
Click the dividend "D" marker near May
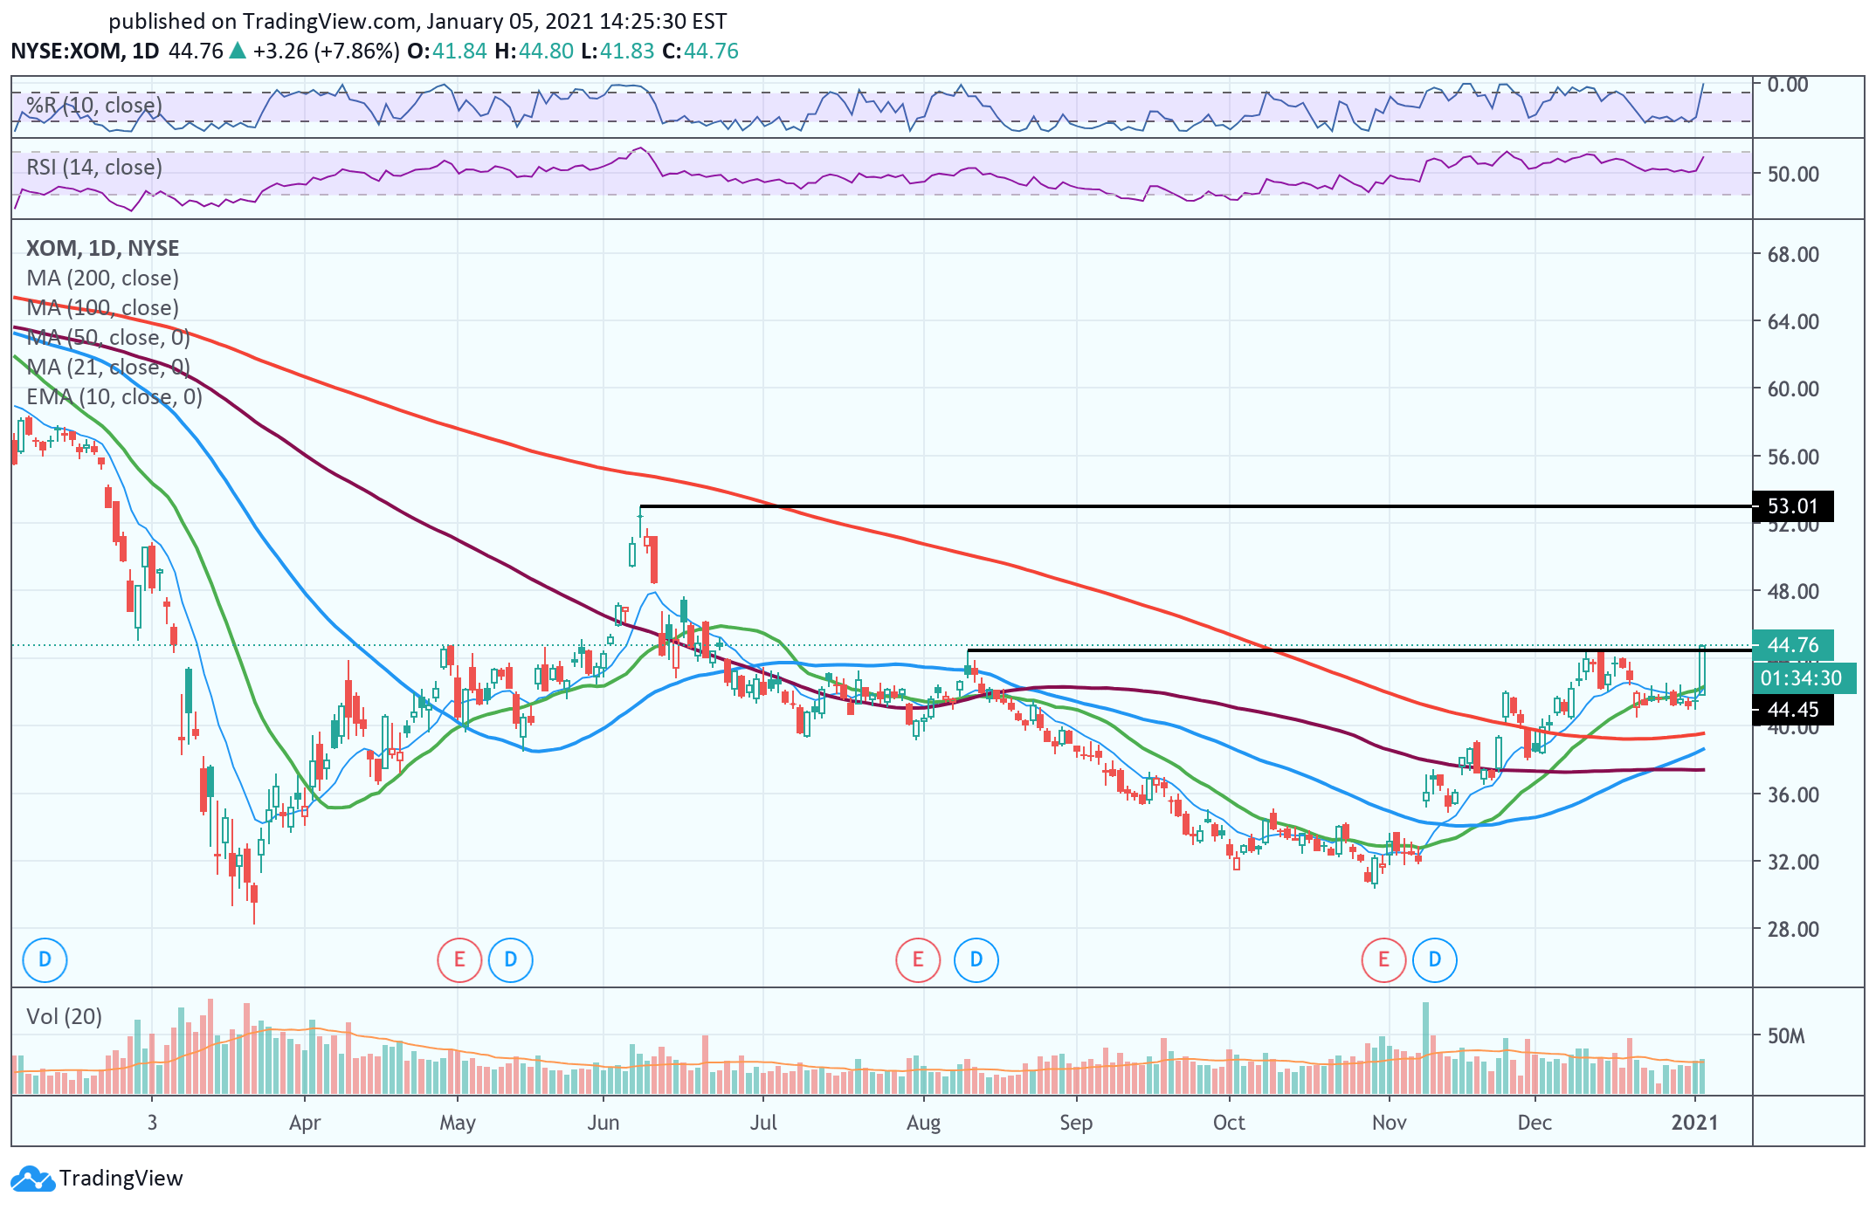coord(512,959)
